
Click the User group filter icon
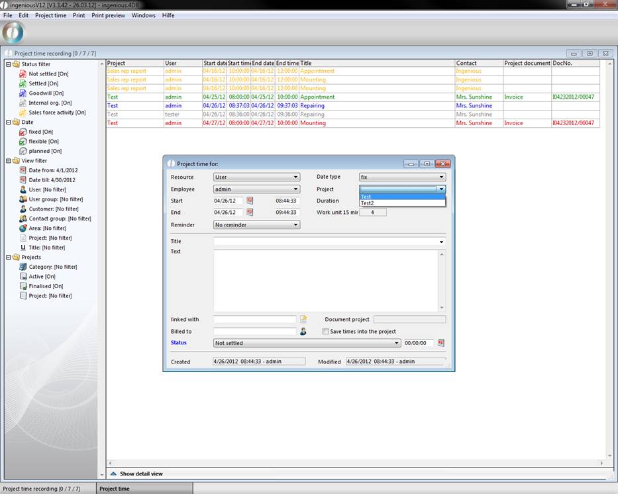pyautogui.click(x=23, y=199)
